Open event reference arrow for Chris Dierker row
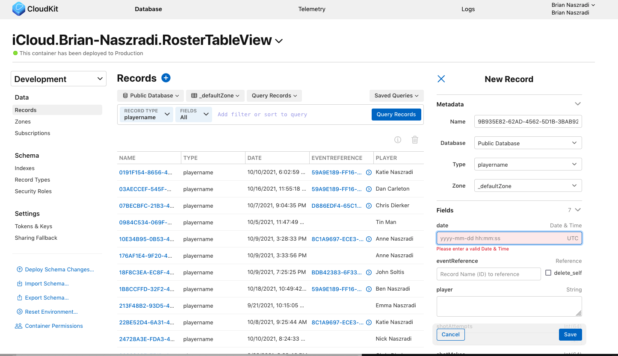Screen dimensions: 618x356 click(x=369, y=206)
